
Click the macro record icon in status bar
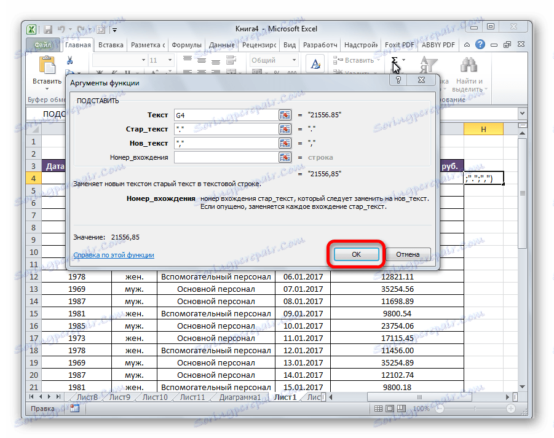[x=74, y=409]
